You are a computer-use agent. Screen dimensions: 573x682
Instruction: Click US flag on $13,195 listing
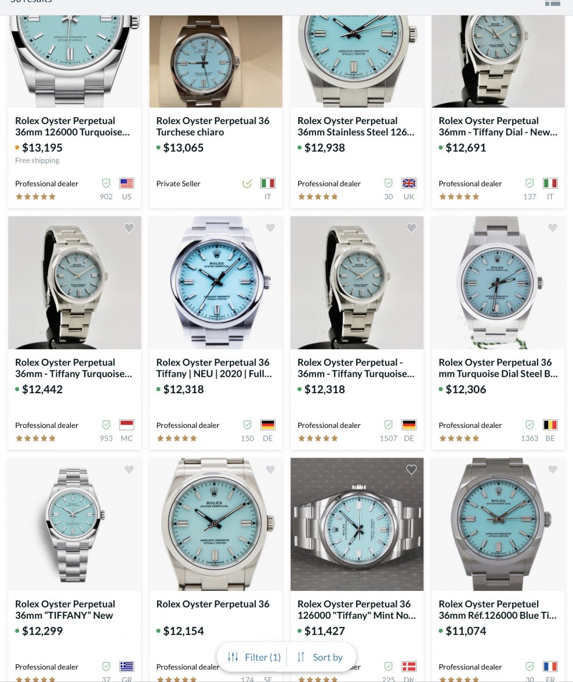click(126, 183)
